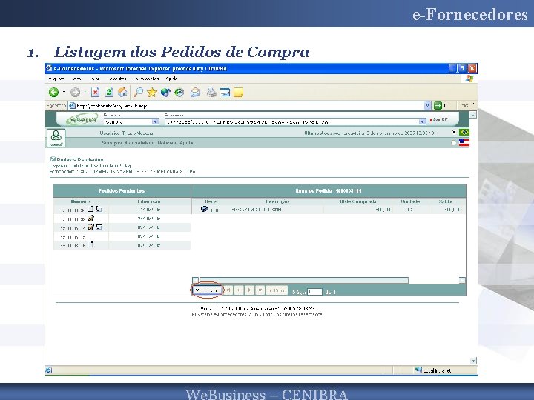Click the Ir Para button
This screenshot has width=534, height=400.
276,290
